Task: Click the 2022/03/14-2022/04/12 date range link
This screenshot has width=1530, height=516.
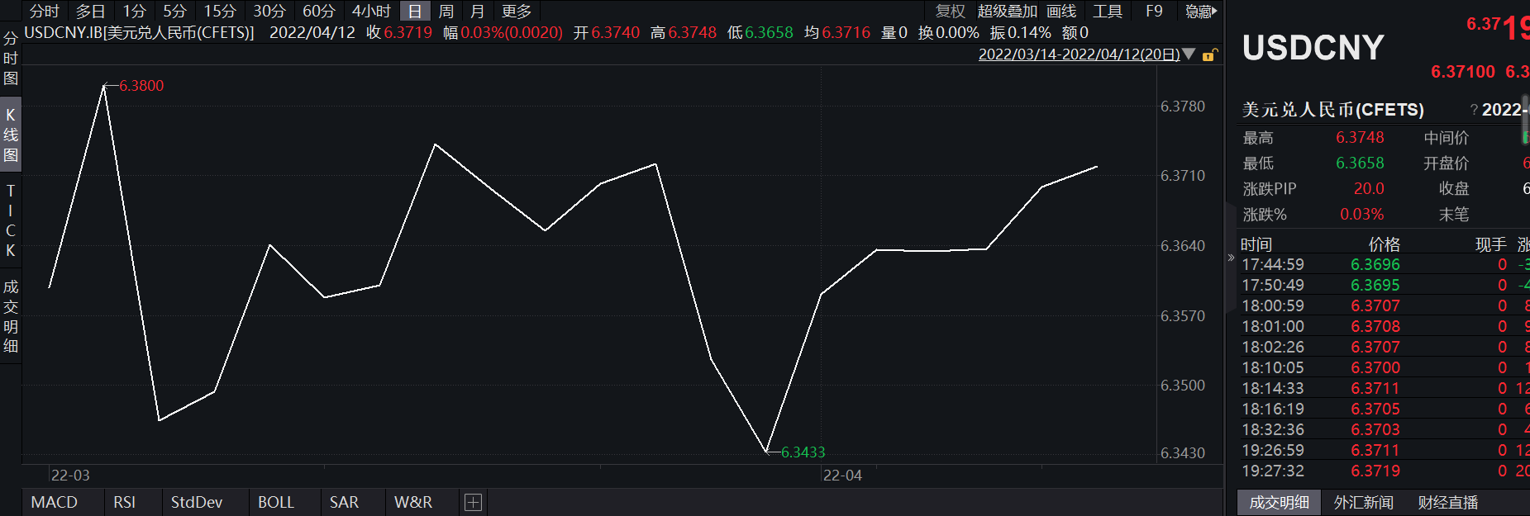Action: tap(1079, 54)
